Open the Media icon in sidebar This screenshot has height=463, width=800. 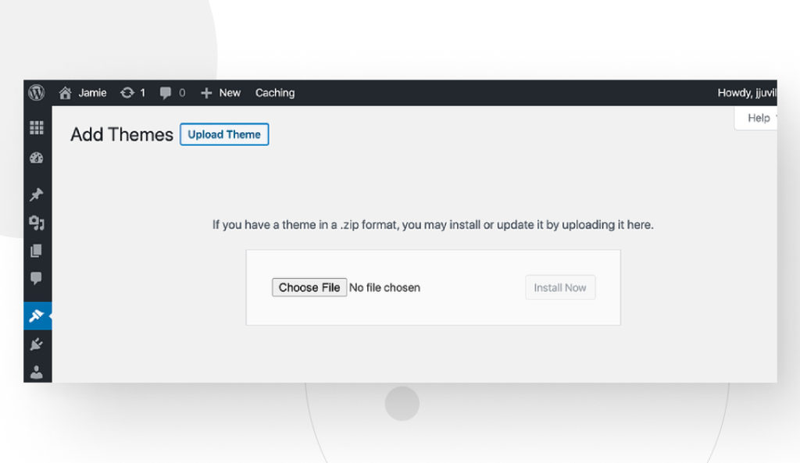36,223
